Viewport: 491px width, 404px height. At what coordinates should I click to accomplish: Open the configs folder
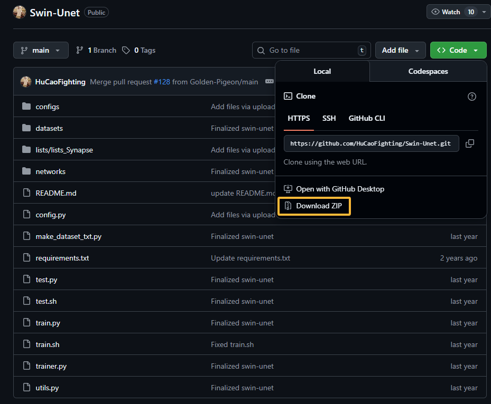[x=47, y=107]
